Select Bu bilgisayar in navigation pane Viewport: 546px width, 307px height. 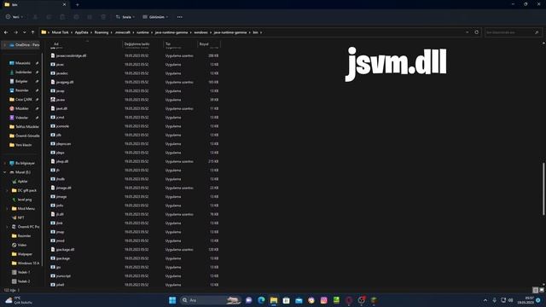(25, 163)
